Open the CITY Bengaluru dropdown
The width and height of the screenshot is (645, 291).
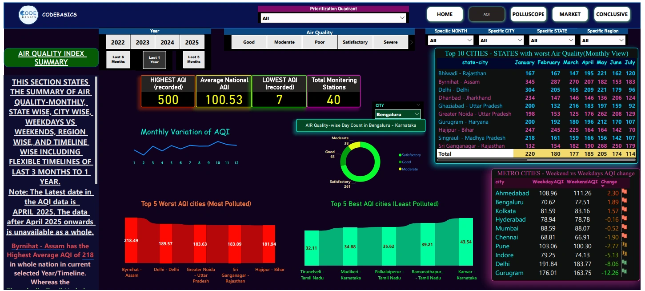(x=398, y=114)
